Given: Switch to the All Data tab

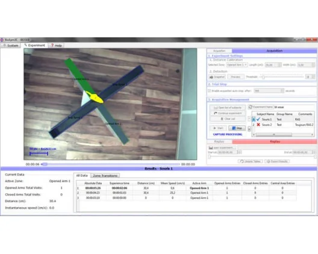Looking at the screenshot, I should [82, 175].
